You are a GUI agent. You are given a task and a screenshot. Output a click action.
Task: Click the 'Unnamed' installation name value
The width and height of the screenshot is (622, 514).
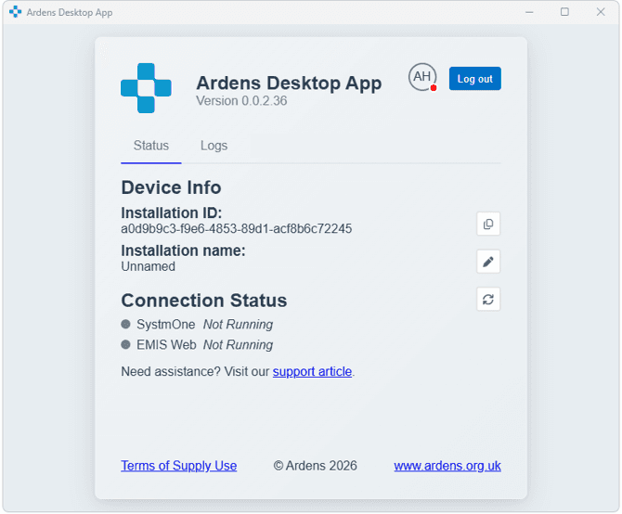pyautogui.click(x=148, y=266)
